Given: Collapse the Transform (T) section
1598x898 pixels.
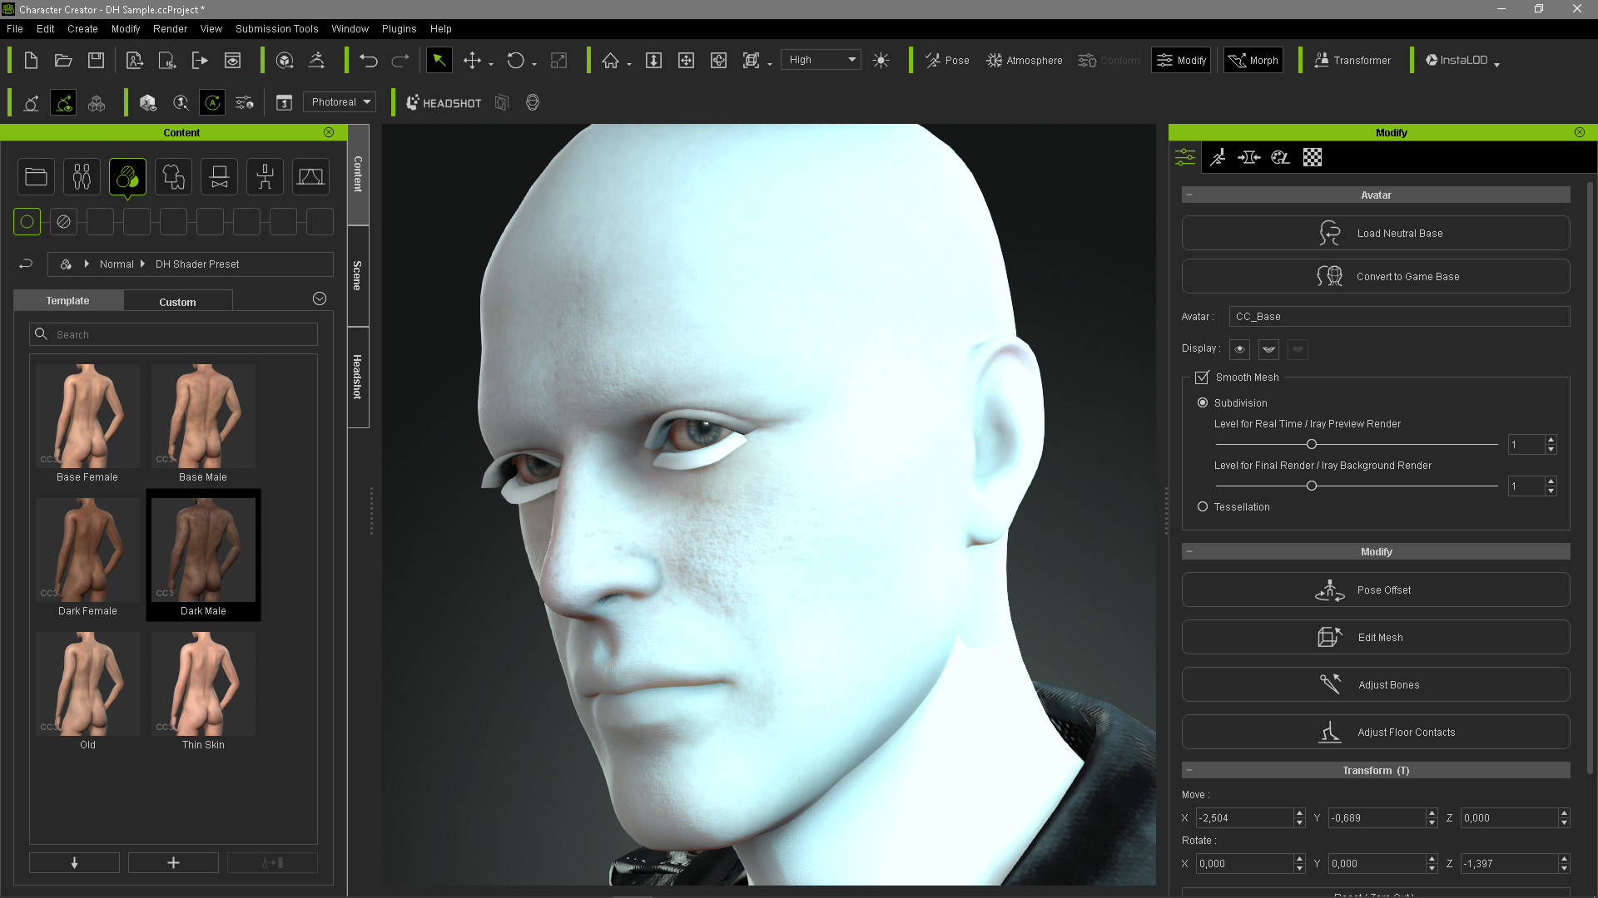Looking at the screenshot, I should tap(1189, 770).
